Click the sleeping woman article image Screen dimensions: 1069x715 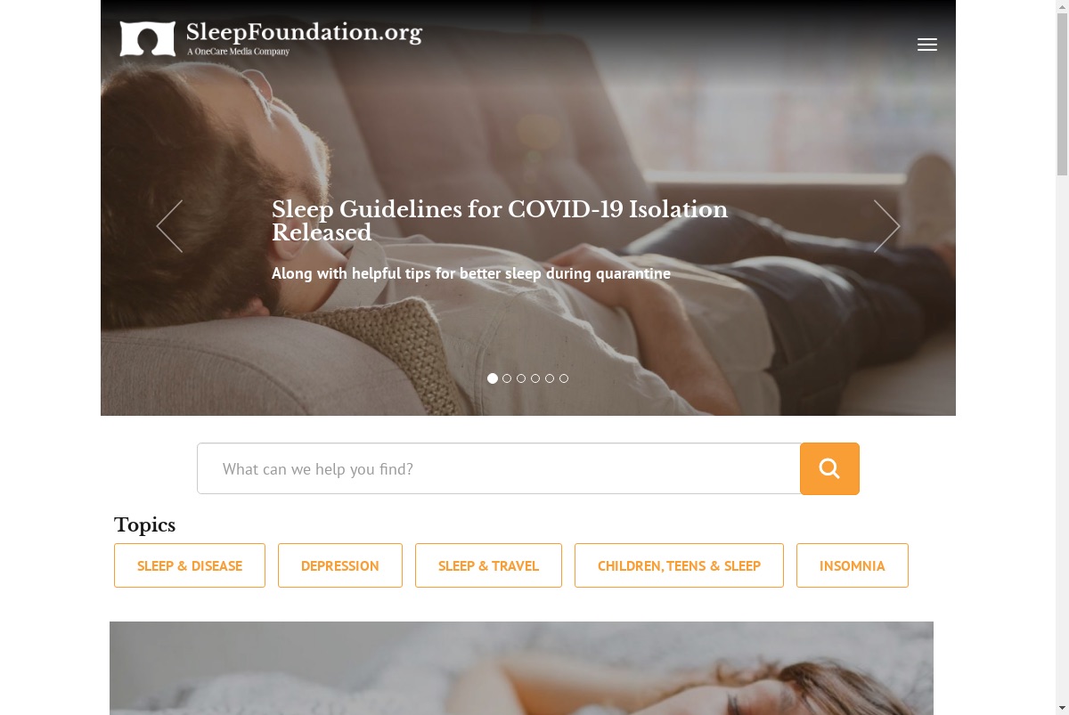click(x=521, y=668)
